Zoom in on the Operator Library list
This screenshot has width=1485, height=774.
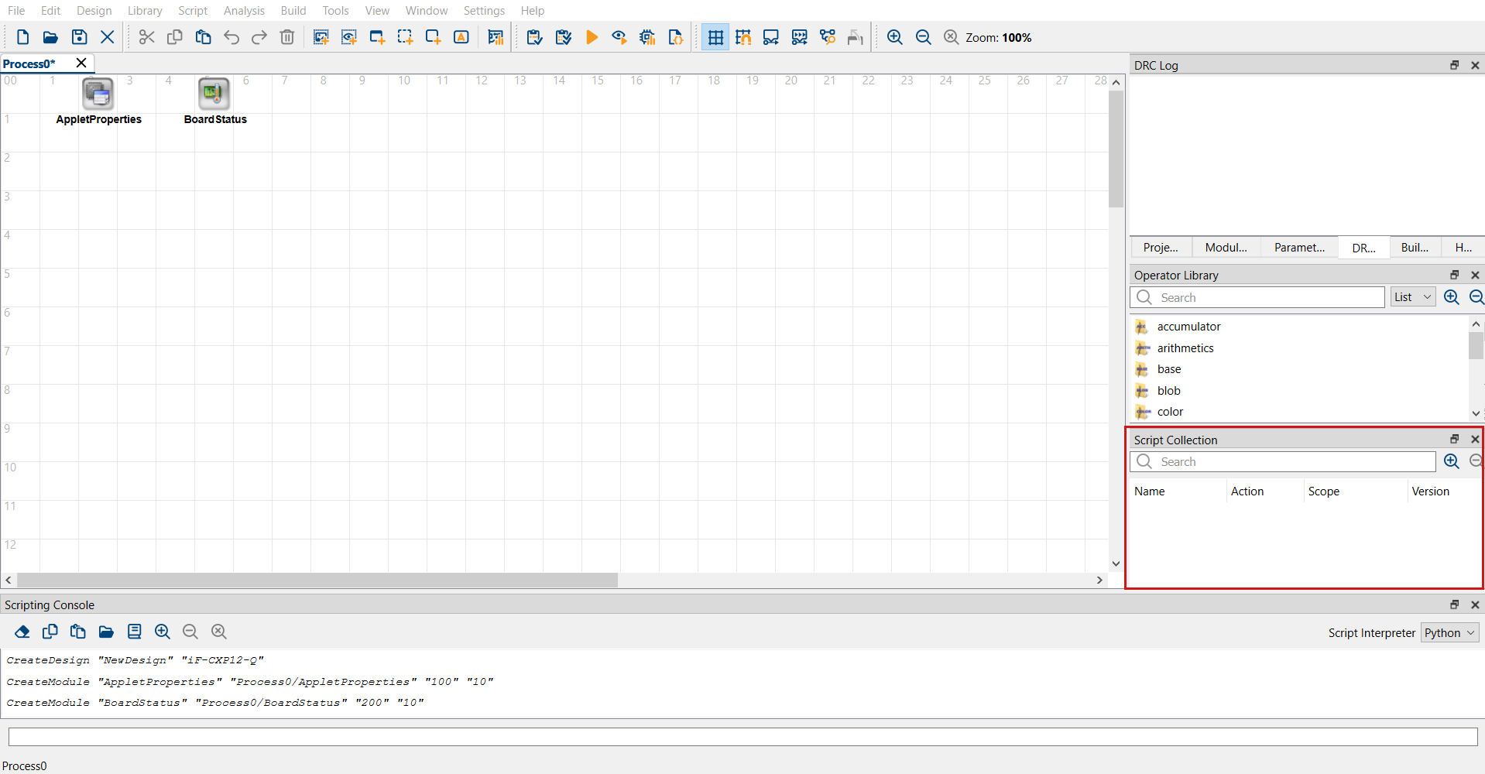(x=1450, y=296)
